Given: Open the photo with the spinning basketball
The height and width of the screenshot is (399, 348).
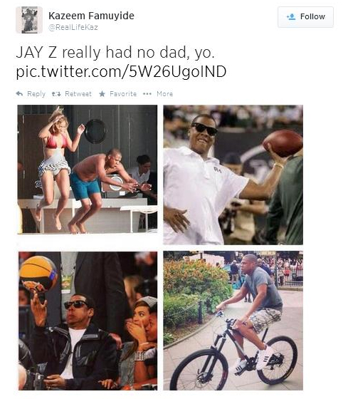Looking at the screenshot, I should [88, 321].
